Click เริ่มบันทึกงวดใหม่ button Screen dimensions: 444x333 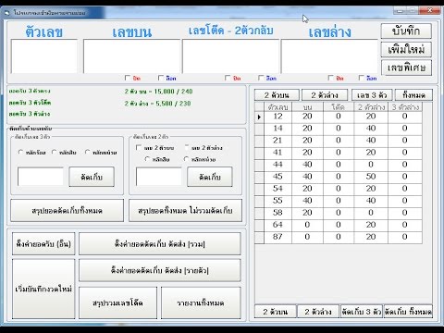pos(43,289)
